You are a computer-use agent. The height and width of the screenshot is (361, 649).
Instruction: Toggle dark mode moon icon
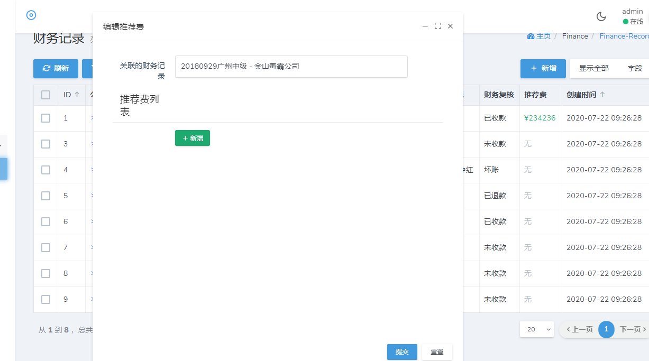point(601,16)
